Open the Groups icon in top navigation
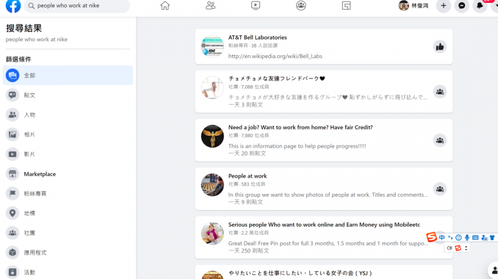The height and width of the screenshot is (279, 498). pyautogui.click(x=301, y=6)
